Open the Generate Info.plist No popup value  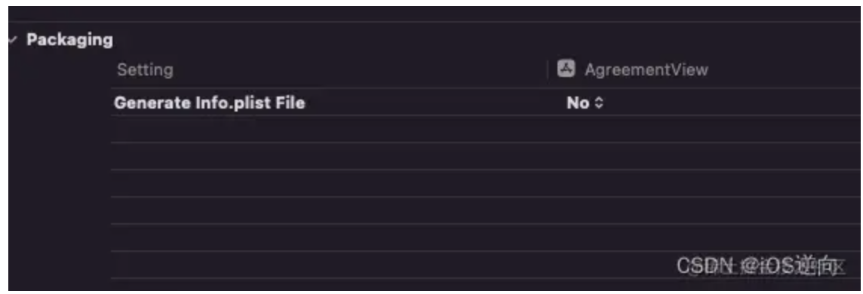point(585,103)
